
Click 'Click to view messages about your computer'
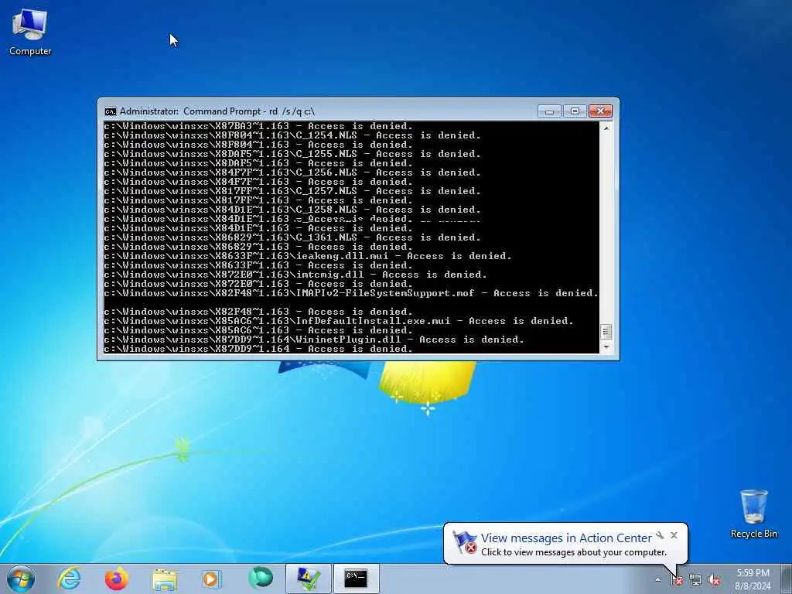574,552
